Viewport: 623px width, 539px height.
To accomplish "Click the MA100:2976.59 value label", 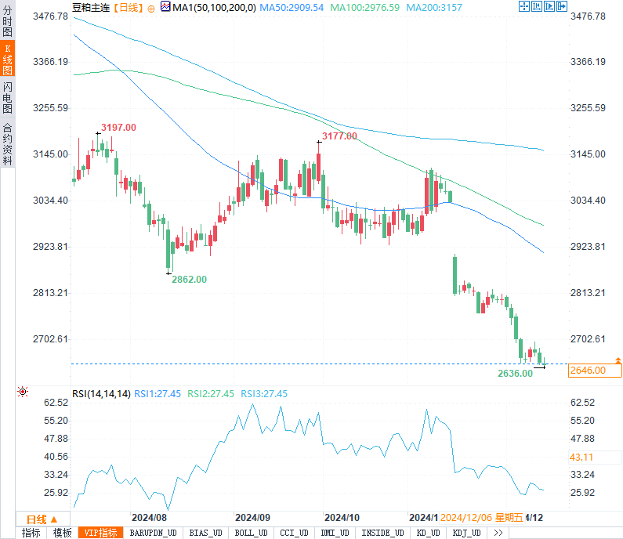I will tap(364, 8).
